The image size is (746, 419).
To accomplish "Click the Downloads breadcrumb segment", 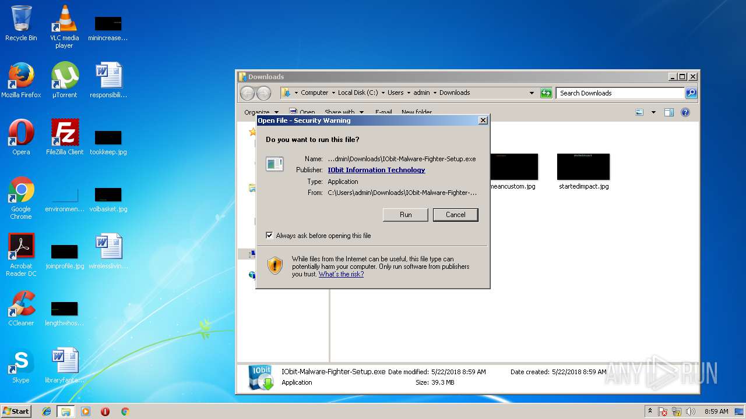I will pos(455,93).
